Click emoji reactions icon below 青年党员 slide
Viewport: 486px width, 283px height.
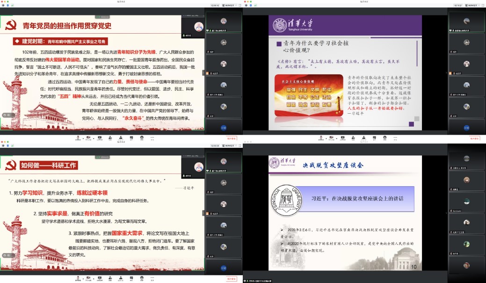[x=143, y=138]
